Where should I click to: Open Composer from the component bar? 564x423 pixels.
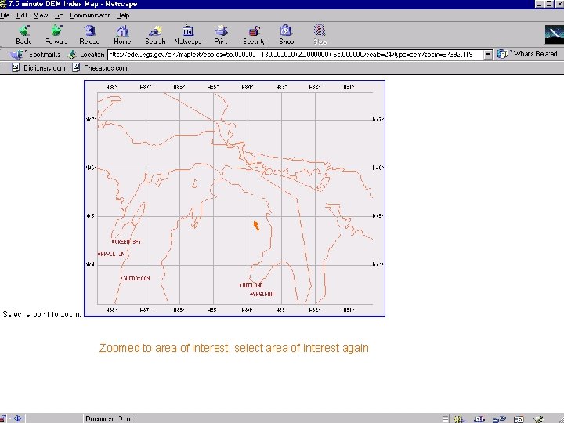[538, 419]
